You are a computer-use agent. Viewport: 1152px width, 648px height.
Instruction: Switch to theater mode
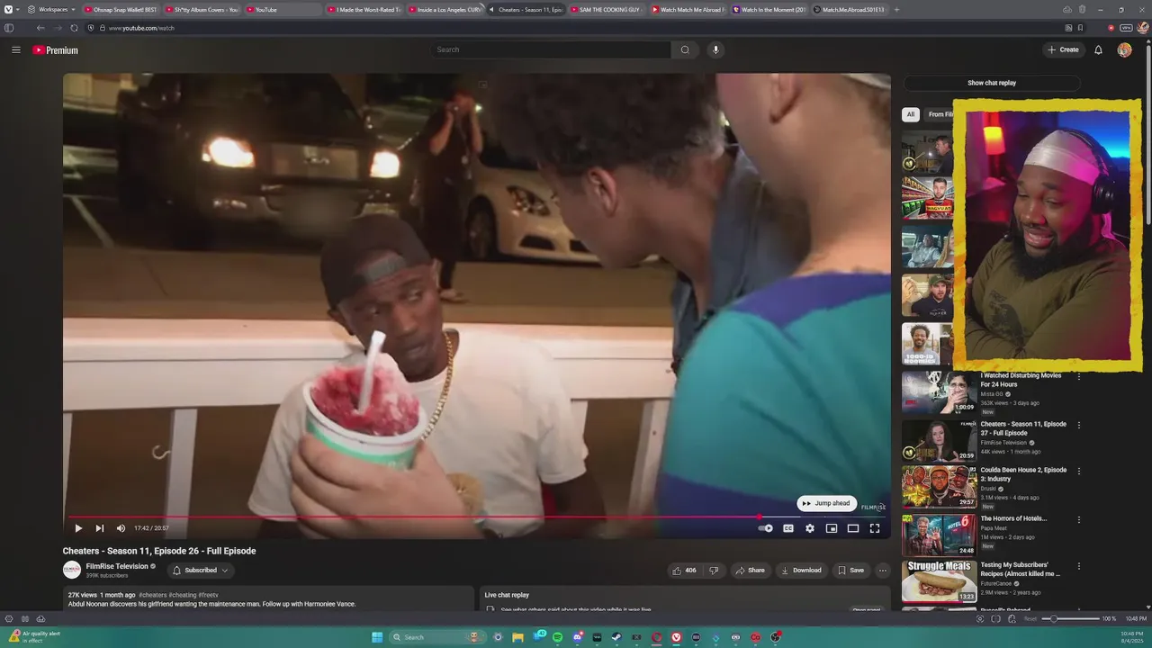[853, 528]
